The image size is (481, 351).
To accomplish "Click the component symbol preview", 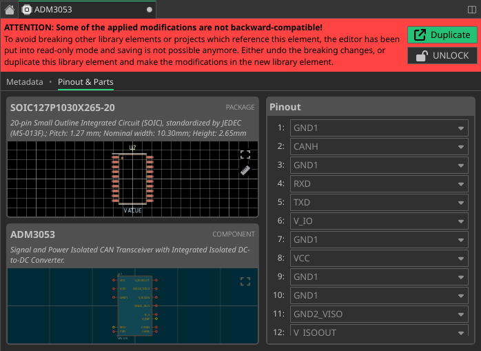I will click(x=132, y=306).
